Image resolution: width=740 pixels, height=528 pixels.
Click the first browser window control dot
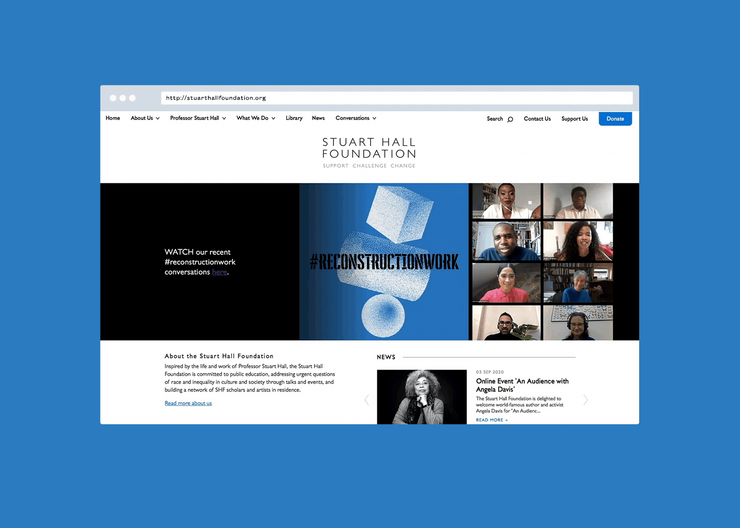(113, 98)
